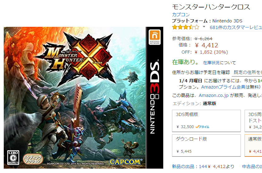Click the CAPCOM logo on the cover
Viewport: 262px width, 173px height.
(126, 162)
